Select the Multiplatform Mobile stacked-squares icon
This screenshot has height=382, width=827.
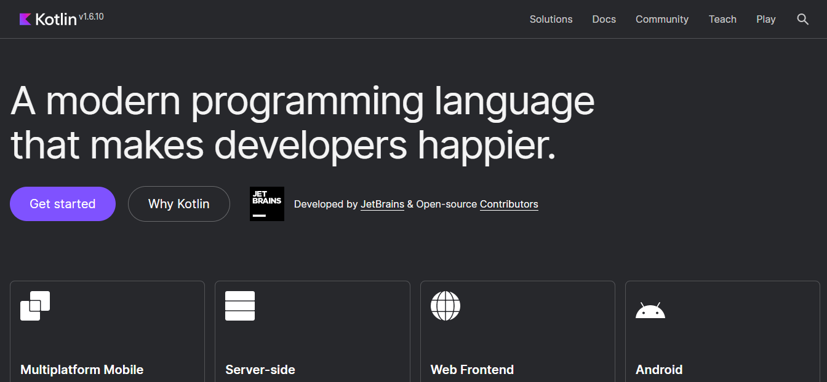35,305
